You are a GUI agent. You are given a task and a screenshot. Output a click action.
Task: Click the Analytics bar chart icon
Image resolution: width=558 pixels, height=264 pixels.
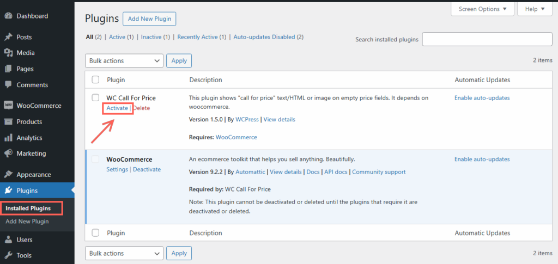pos(8,138)
